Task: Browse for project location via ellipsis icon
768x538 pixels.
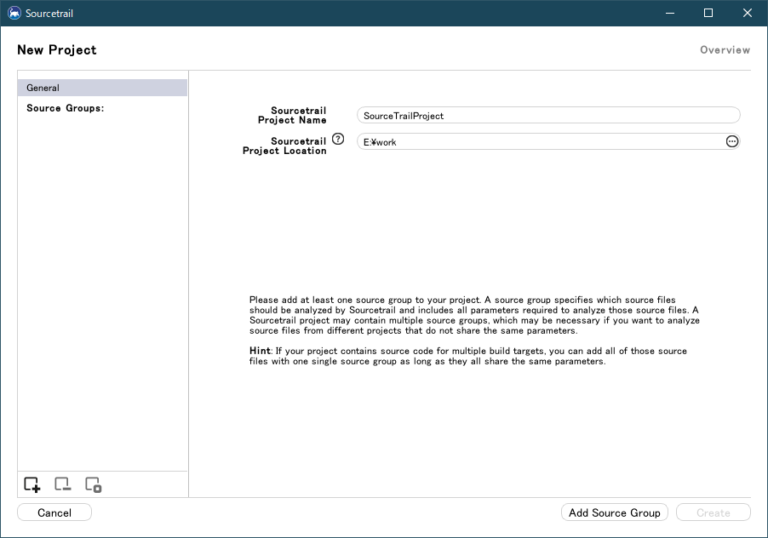Action: (x=731, y=141)
